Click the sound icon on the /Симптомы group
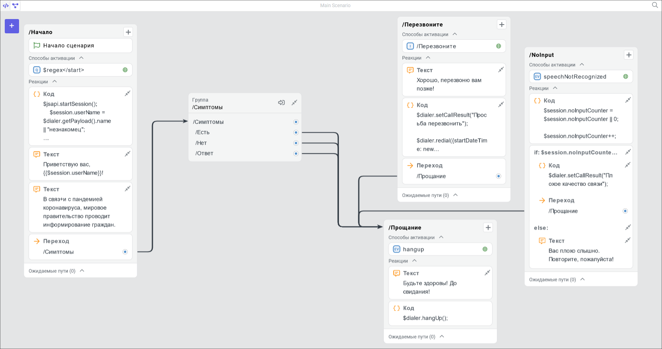Screen dimensions: 662x349 pyautogui.click(x=281, y=103)
